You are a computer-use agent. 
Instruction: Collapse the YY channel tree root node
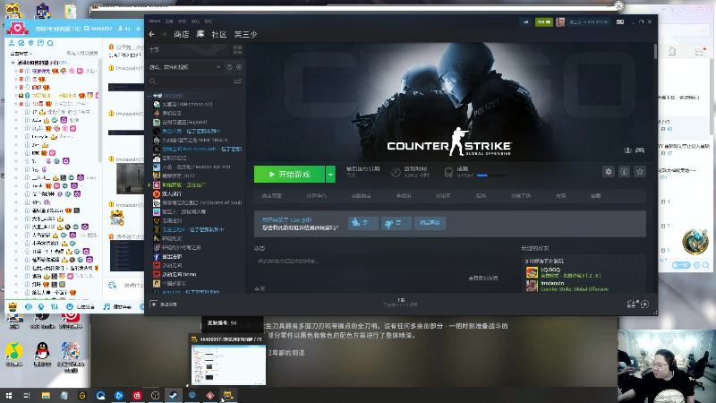coord(13,63)
